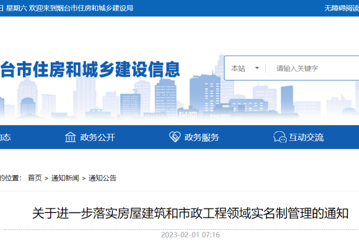
Task: Open the 政务公开 navigation menu
Action: pyautogui.click(x=98, y=137)
